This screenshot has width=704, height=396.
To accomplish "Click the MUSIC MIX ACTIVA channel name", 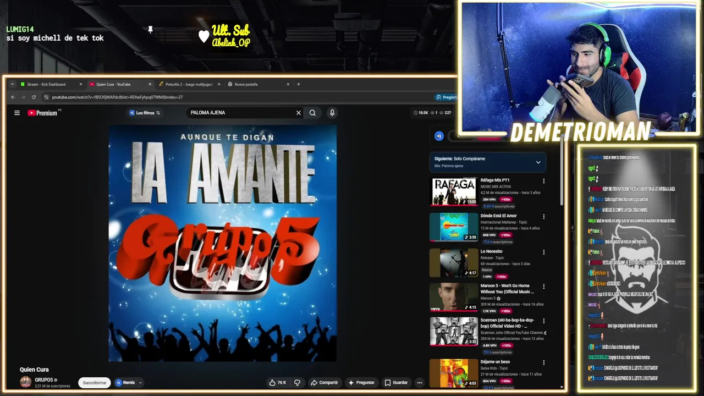I will coord(496,187).
